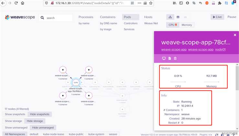Open the Services sub-view
The height and width of the screenshot is (136, 239).
[129, 29]
